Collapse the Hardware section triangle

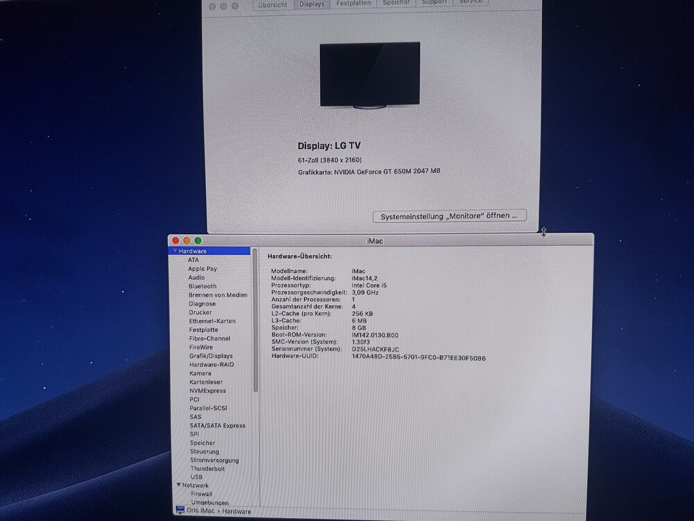point(173,251)
